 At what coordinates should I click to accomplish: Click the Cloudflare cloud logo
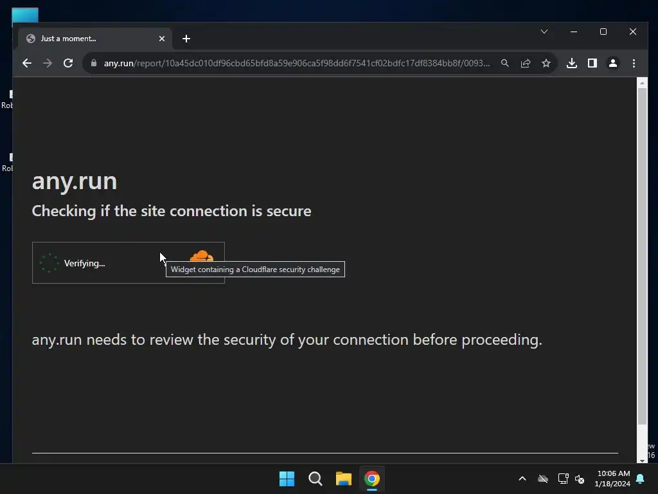[x=201, y=255]
